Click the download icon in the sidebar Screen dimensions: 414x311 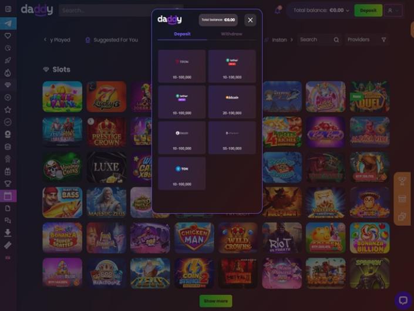tap(8, 232)
